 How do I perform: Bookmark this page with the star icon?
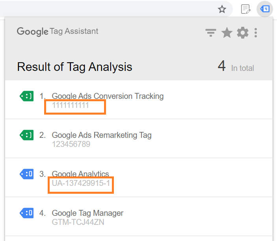click(x=222, y=9)
